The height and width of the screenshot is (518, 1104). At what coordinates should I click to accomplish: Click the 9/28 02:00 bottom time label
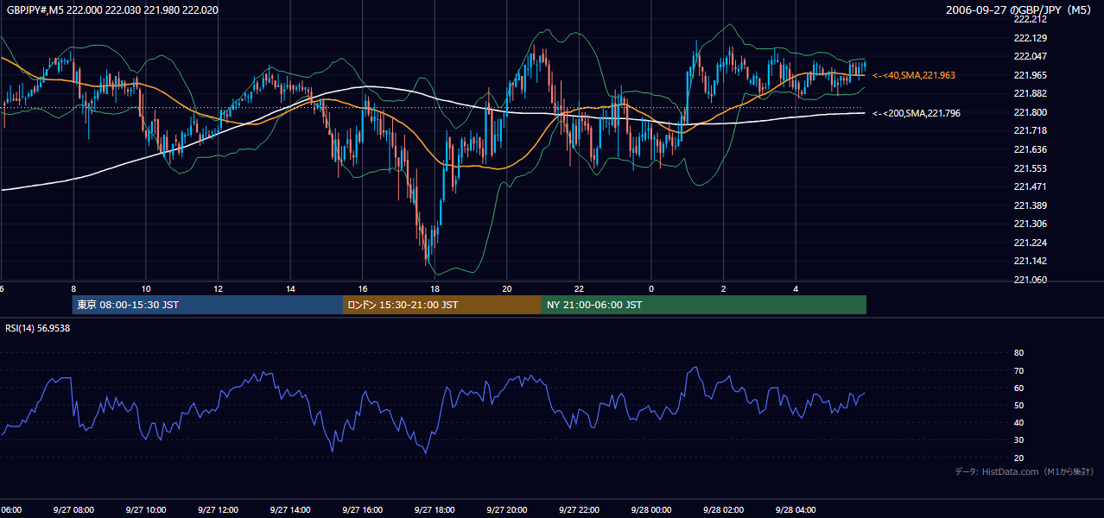tap(724, 510)
